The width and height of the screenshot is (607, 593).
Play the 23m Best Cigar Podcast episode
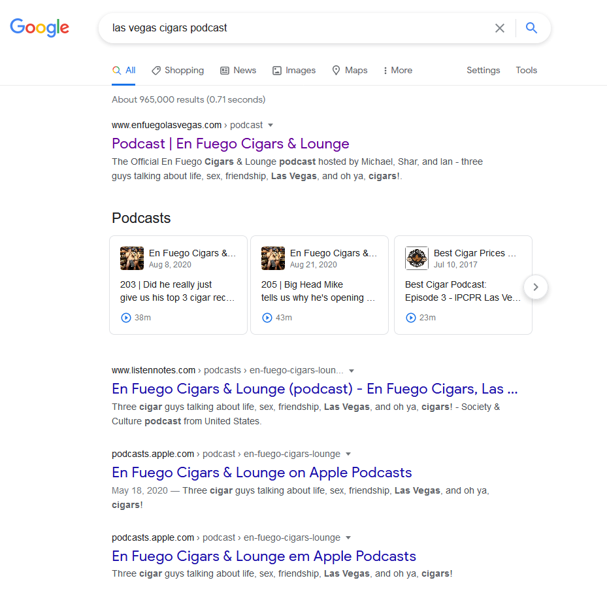pos(411,318)
